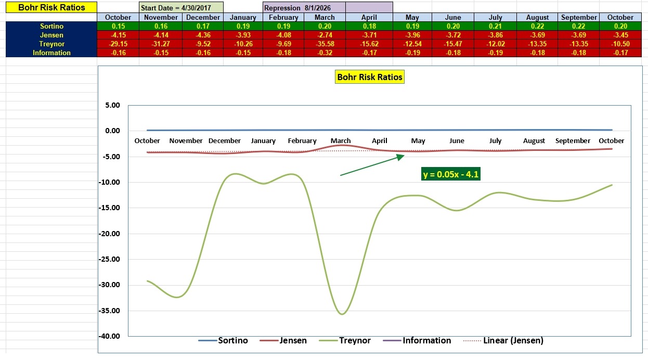Select Sortino value 0.21 in July
The height and width of the screenshot is (359, 648).
coord(495,26)
